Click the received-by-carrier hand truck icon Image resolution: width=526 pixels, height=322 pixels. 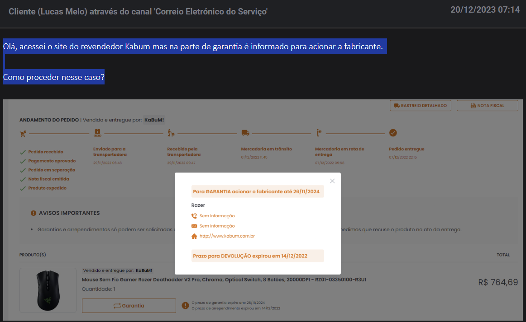(171, 133)
